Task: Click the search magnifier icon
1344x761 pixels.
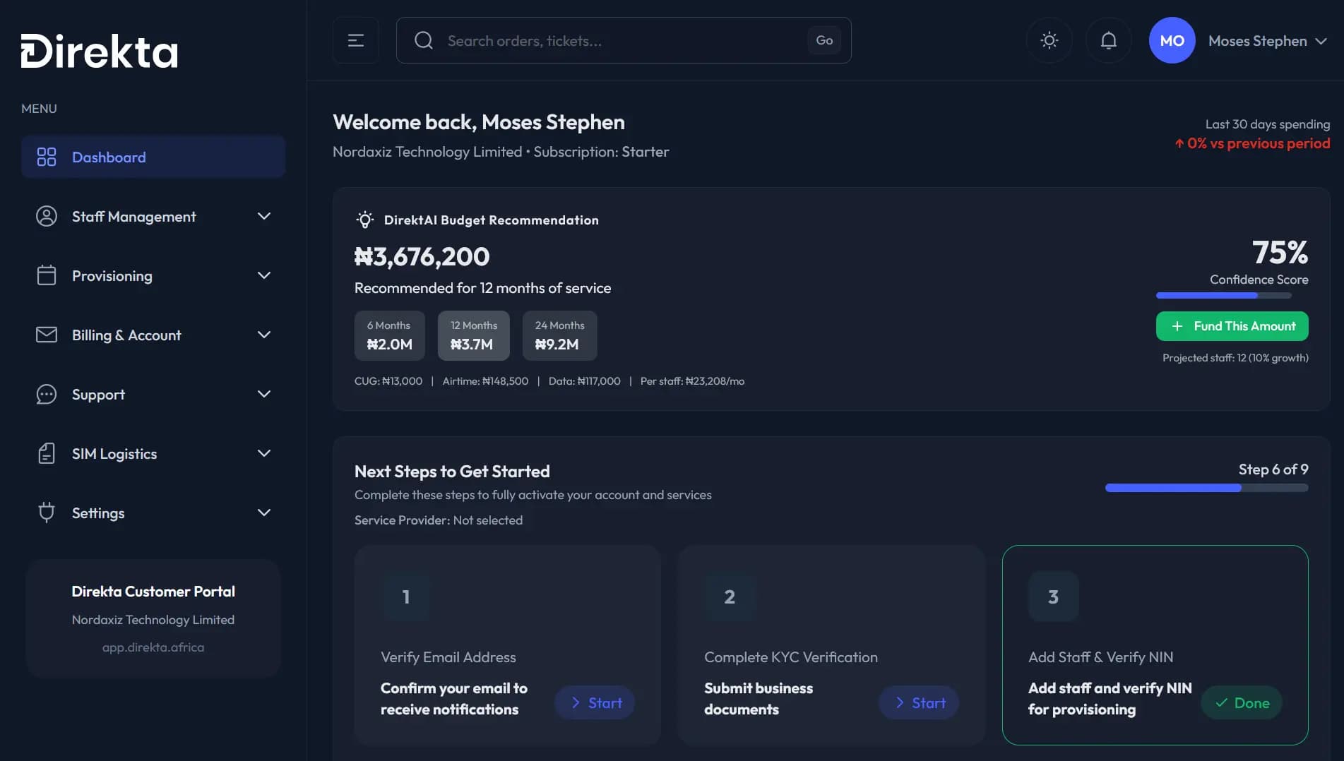Action: [424, 41]
